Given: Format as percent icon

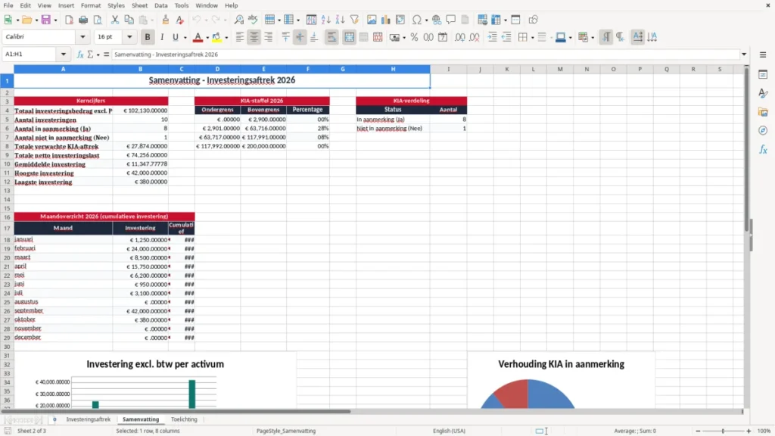Looking at the screenshot, I should coord(414,37).
